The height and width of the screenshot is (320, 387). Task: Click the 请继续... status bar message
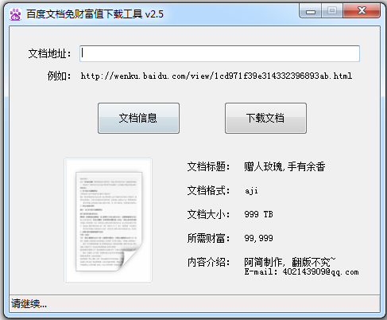point(29,303)
